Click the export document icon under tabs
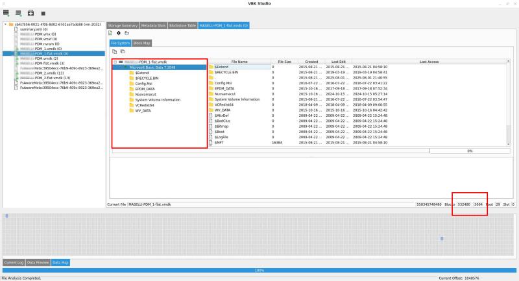 click(110, 32)
